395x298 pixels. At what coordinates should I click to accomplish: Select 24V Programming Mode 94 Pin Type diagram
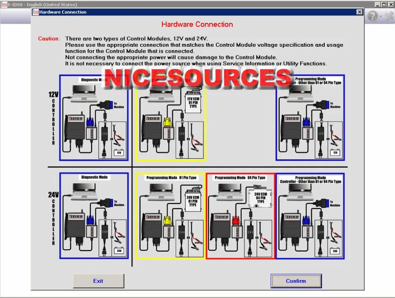click(241, 216)
